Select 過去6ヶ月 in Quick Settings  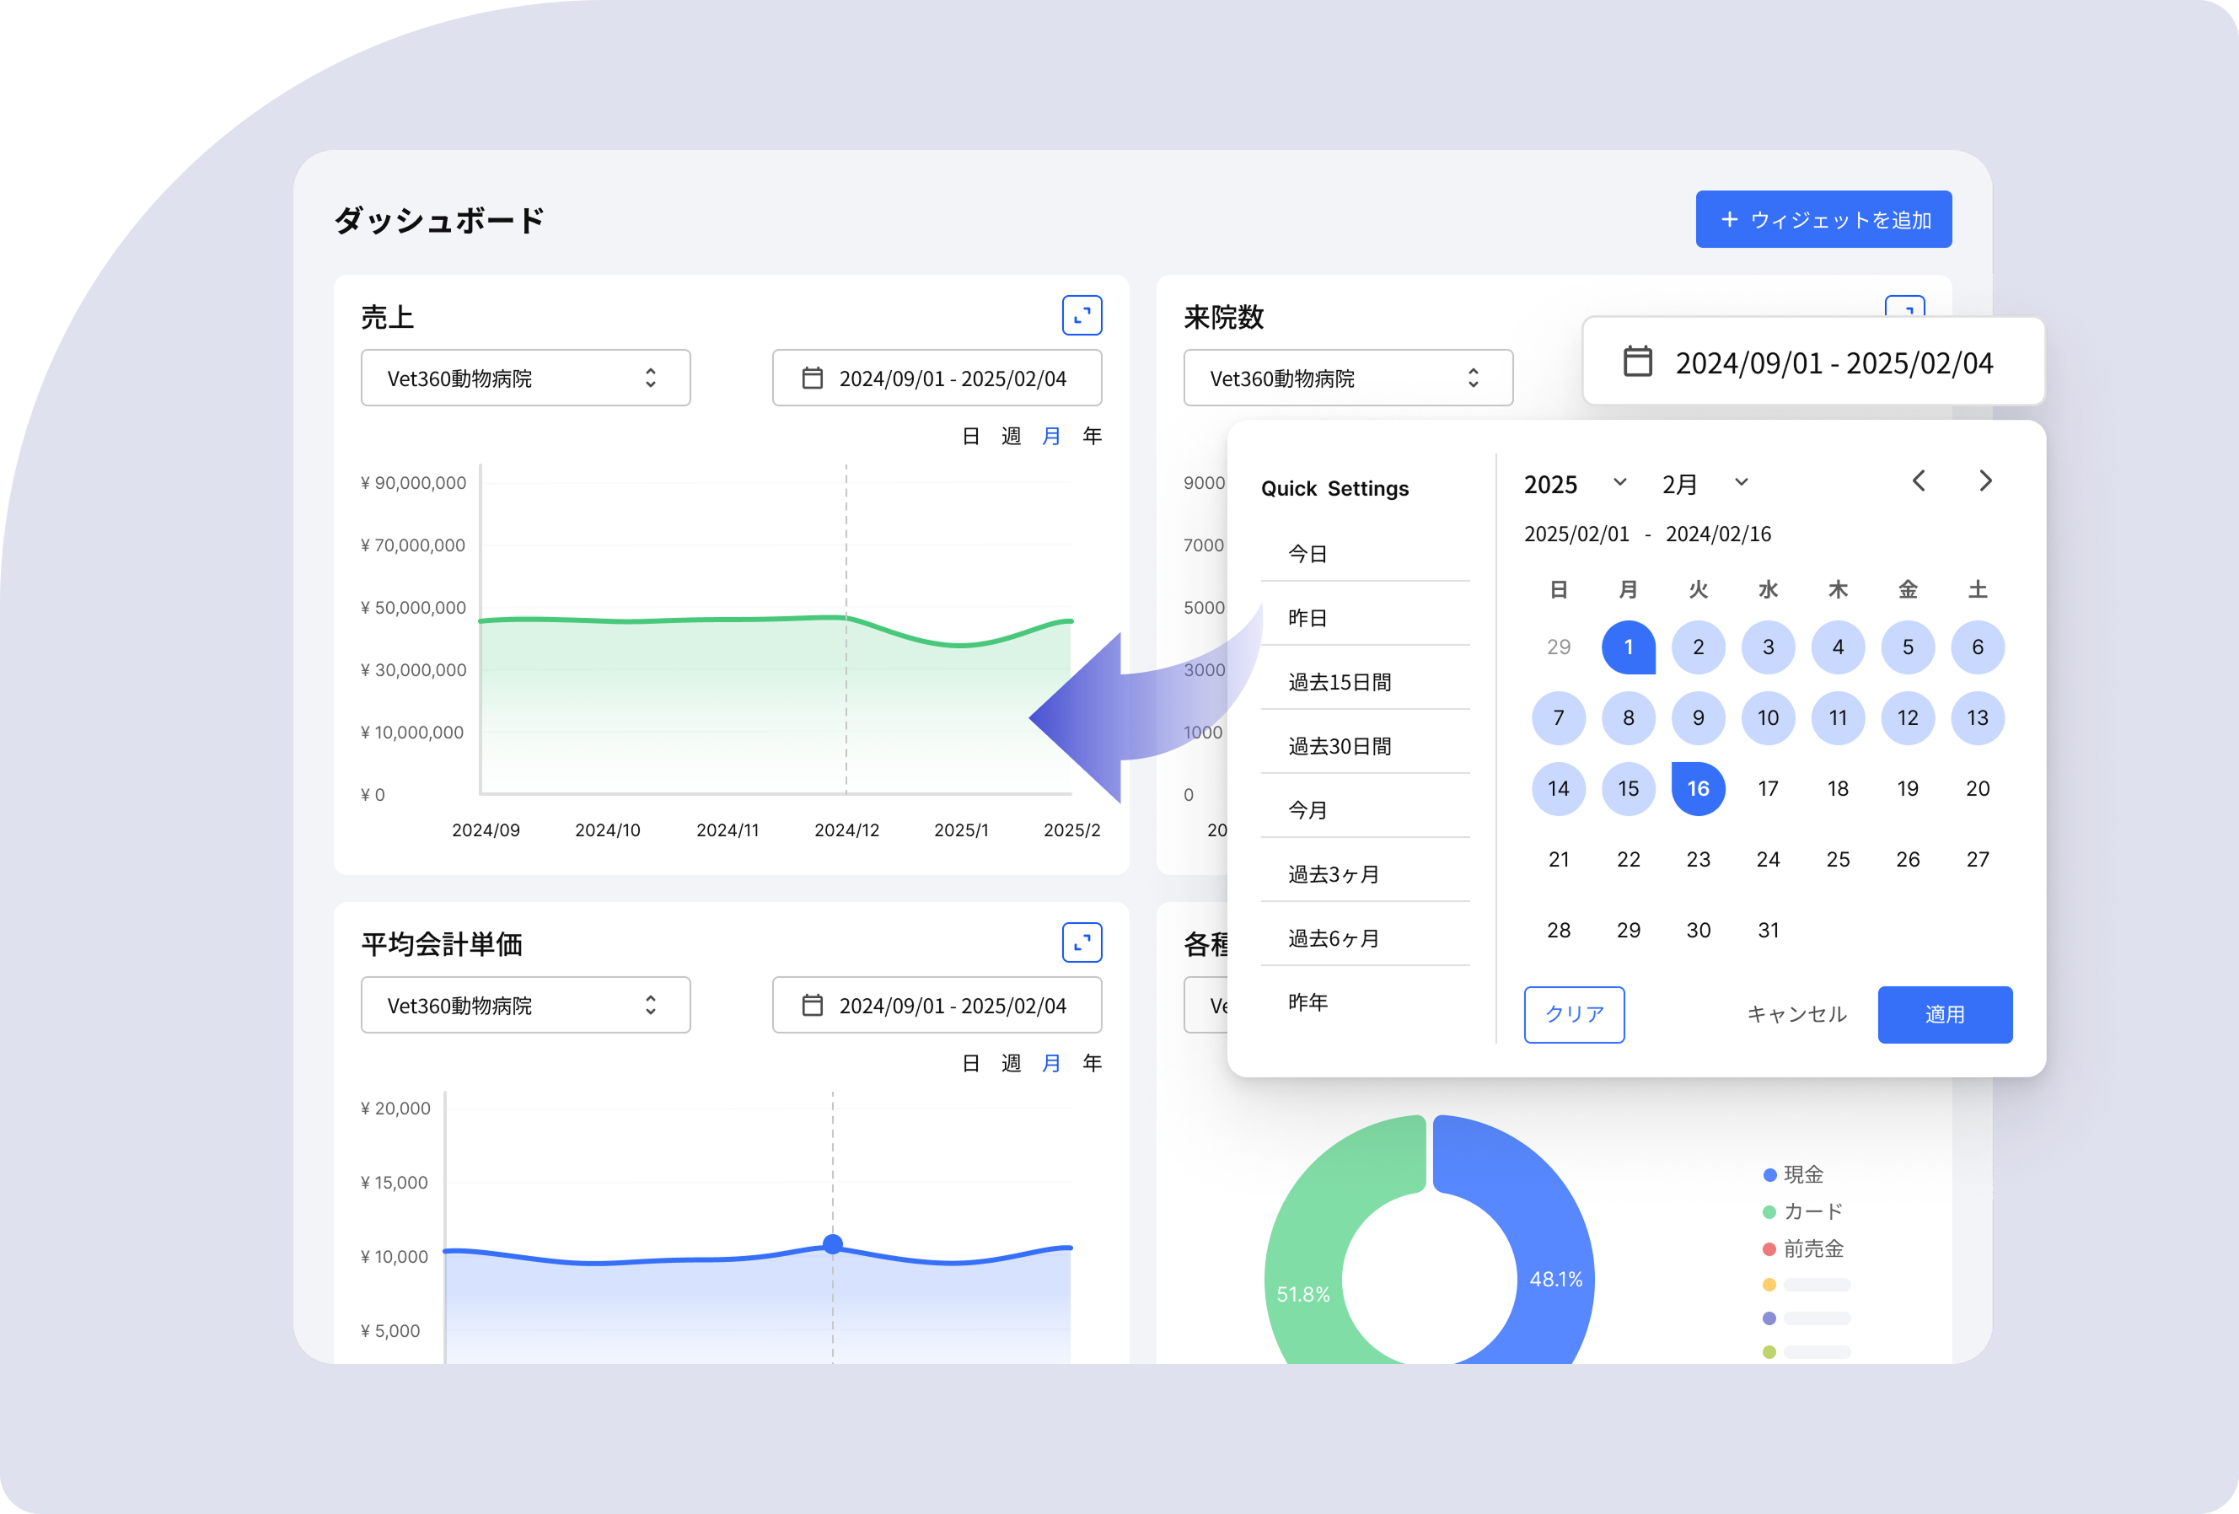coord(1365,938)
